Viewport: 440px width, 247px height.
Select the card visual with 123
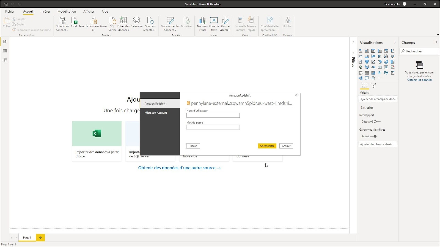pos(380,67)
